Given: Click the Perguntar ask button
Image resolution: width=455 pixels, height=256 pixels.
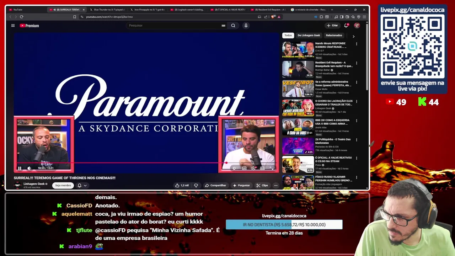Looking at the screenshot, I should (241, 185).
